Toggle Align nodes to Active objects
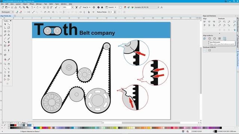This screenshot has width=239, height=134. tap(205, 38)
